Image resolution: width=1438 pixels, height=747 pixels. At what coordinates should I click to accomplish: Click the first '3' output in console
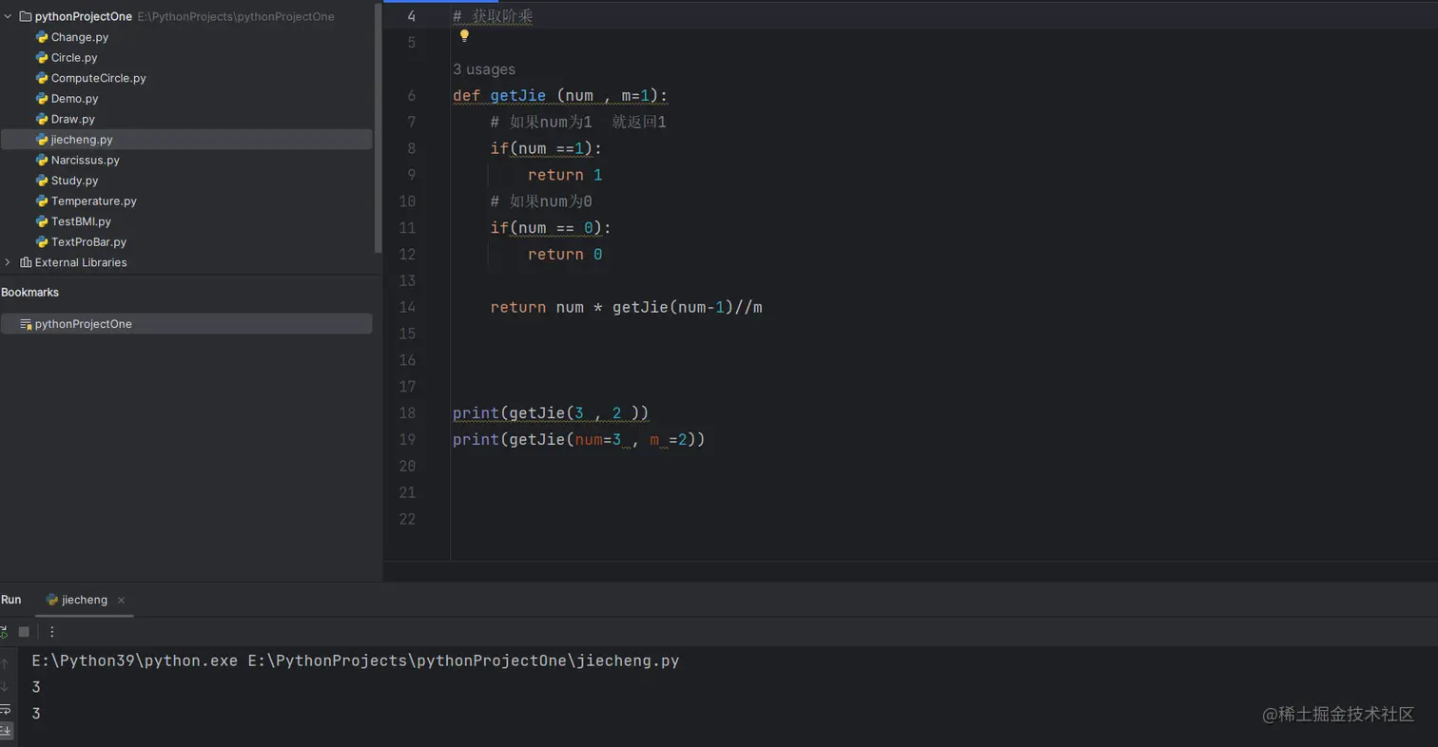[x=36, y=687]
